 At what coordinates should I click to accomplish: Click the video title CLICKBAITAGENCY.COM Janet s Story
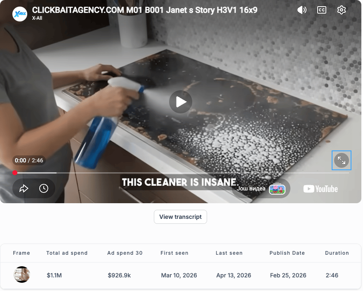(145, 10)
